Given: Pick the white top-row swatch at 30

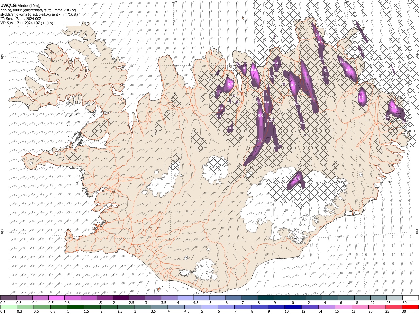Looking at the screenshot, I should pyautogui.click(x=410, y=298).
